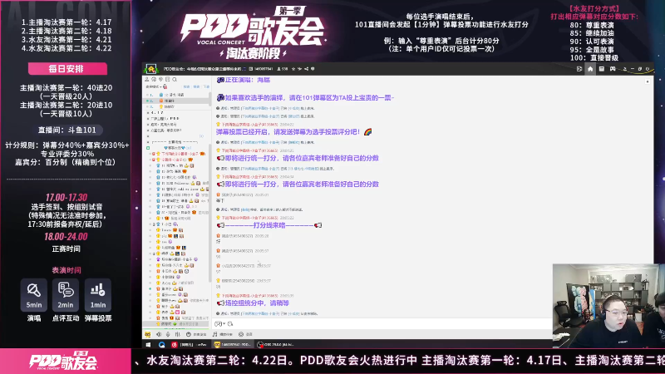Open the audio mixer sliders icon

pos(177,334)
